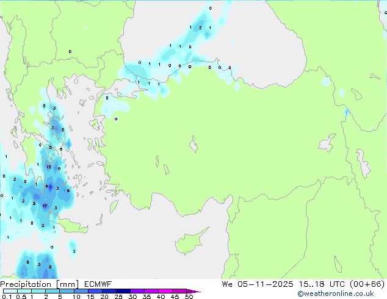The height and width of the screenshot is (299, 387).
Task: Click legend label '10'
Action: (76, 297)
